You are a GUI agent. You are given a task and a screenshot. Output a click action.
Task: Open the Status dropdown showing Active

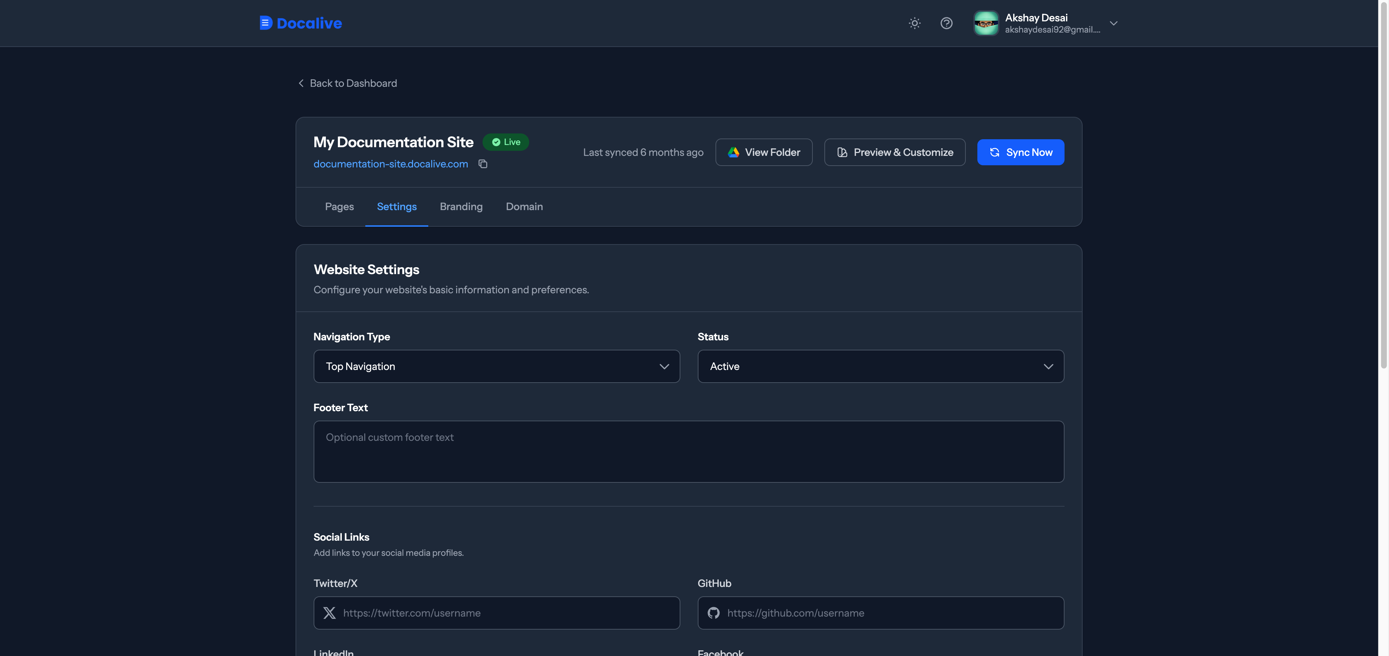[x=880, y=367]
